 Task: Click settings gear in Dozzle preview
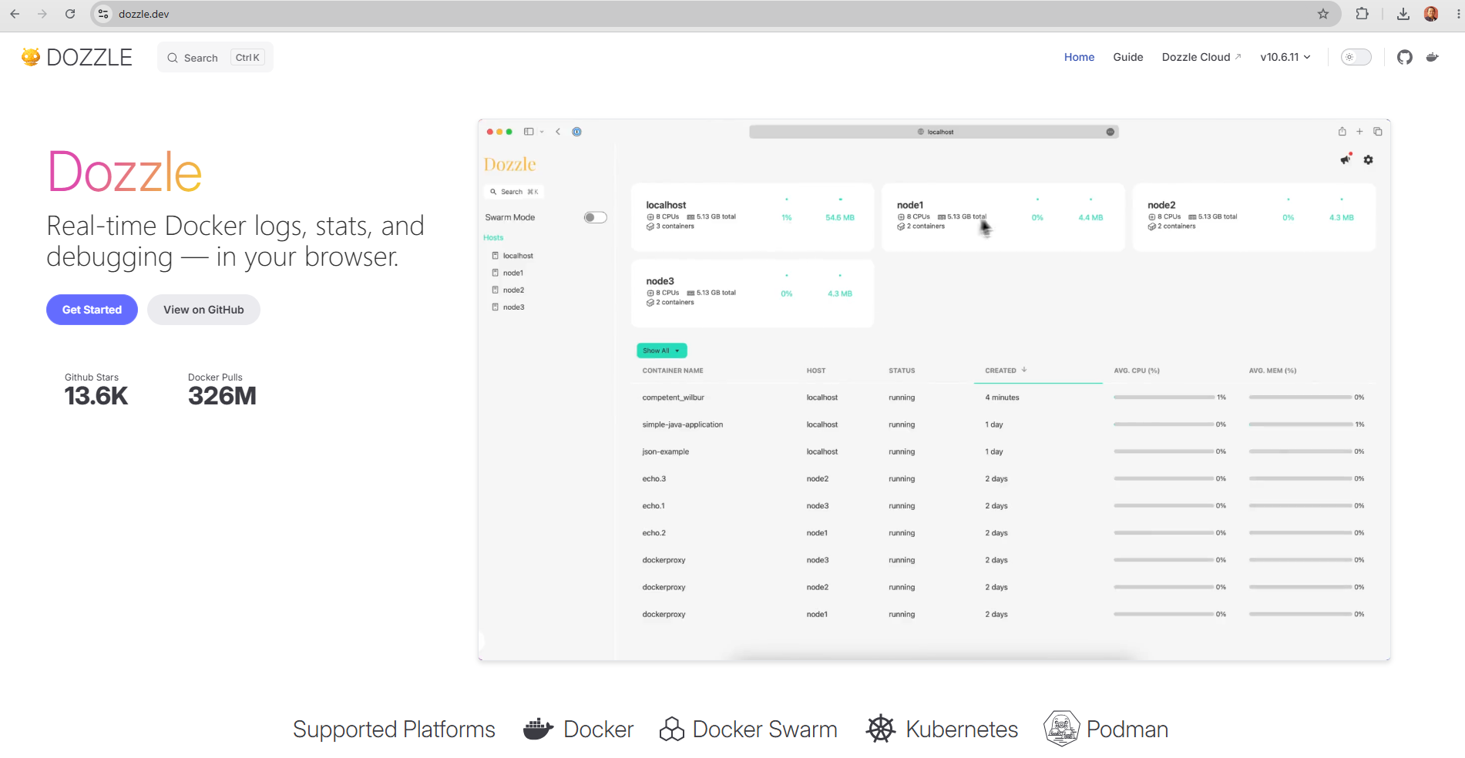(x=1369, y=160)
